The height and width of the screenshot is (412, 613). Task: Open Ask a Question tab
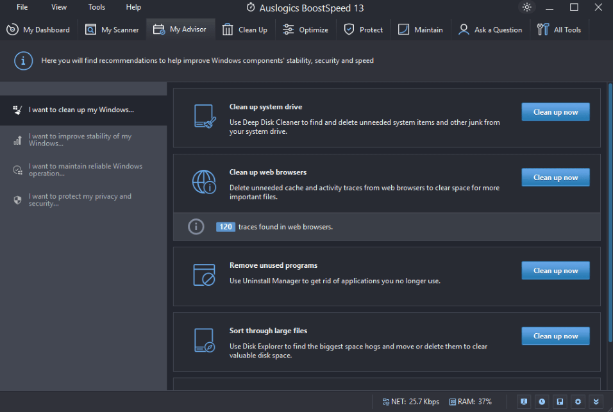491,29
